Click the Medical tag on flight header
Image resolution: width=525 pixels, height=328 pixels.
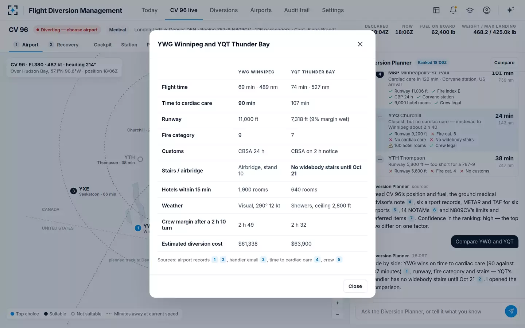click(117, 30)
